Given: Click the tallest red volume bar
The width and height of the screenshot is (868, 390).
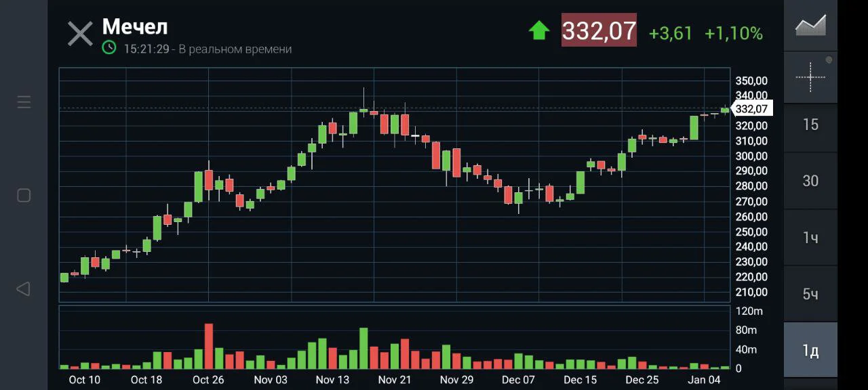Looking at the screenshot, I should (208, 345).
